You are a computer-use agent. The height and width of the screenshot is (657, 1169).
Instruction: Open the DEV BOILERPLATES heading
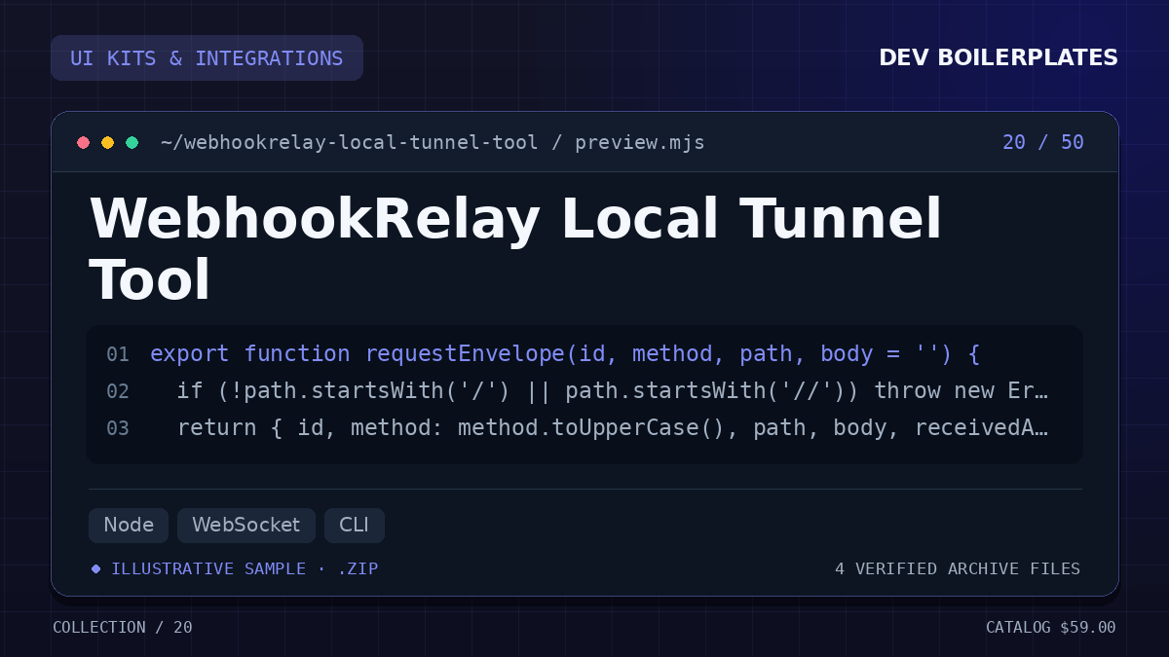(999, 58)
